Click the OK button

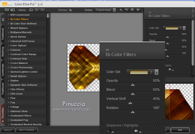(x=180, y=130)
